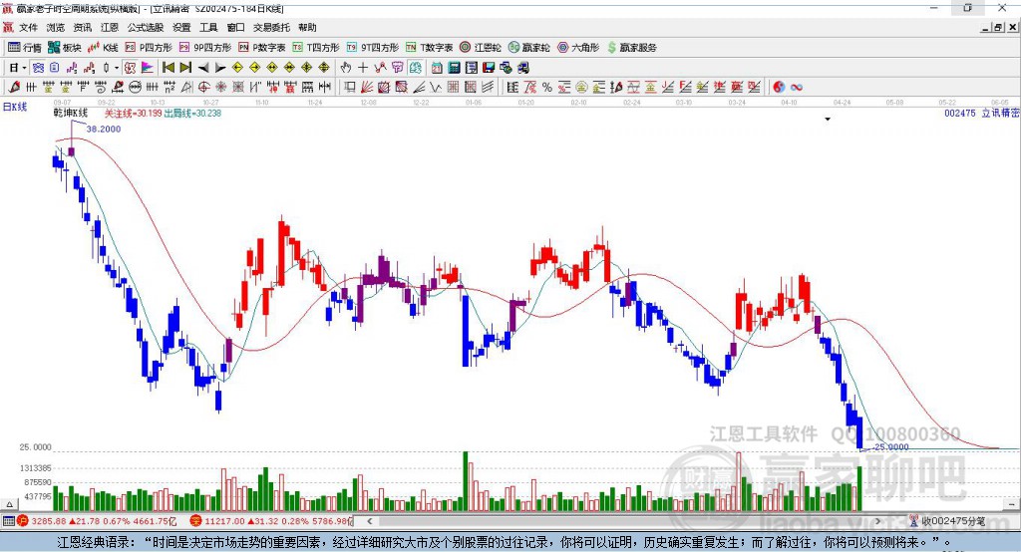
Task: Open the T四方形 time square
Action: [316, 48]
